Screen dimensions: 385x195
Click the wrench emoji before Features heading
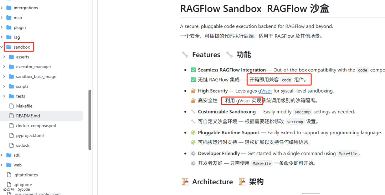point(185,55)
